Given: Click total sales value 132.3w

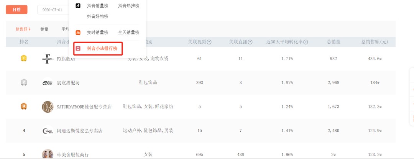Looking at the screenshot, I should click(x=375, y=107).
